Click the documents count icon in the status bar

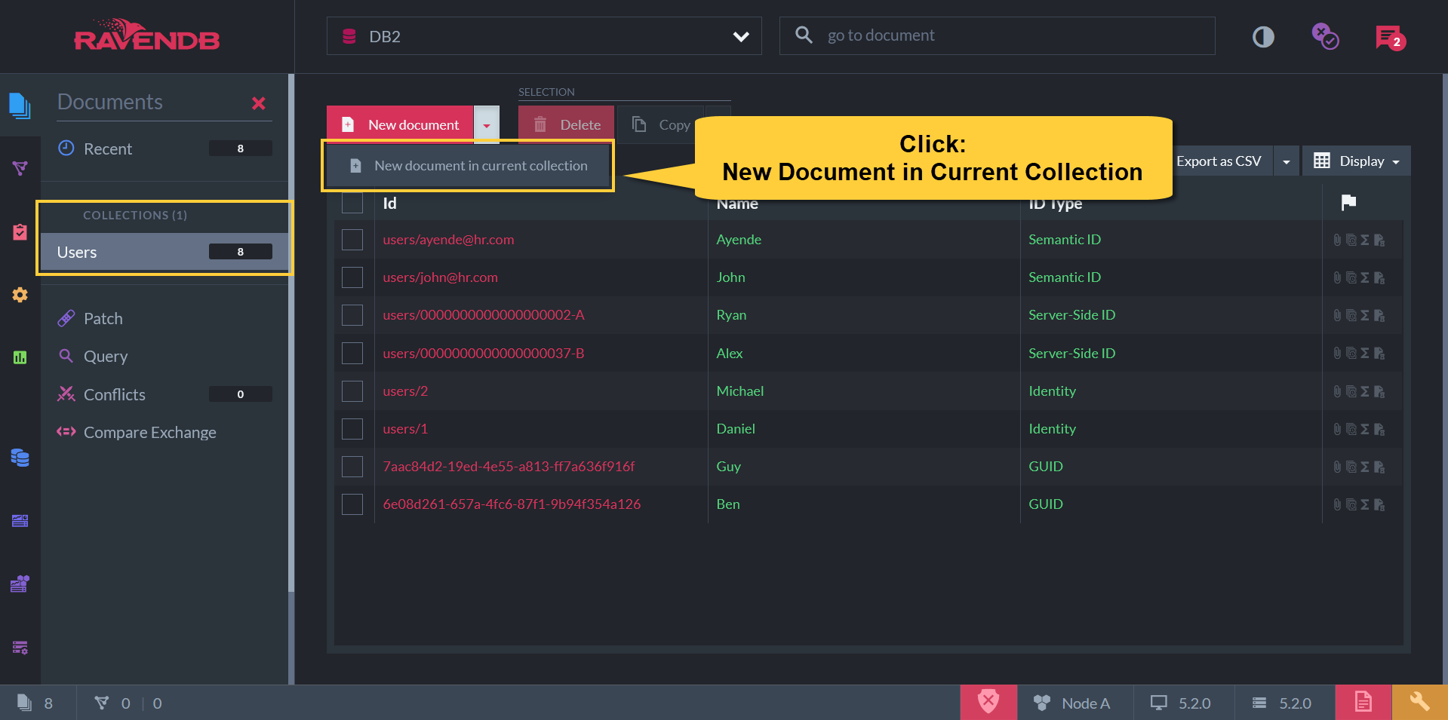[x=25, y=703]
